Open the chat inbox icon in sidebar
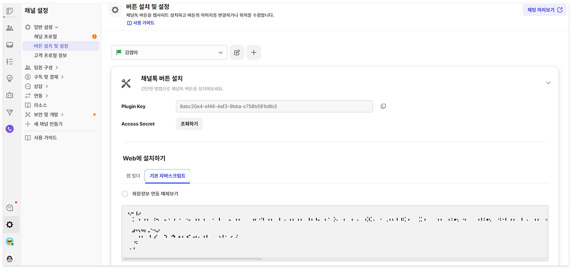This screenshot has height=269, width=572. (x=9, y=45)
